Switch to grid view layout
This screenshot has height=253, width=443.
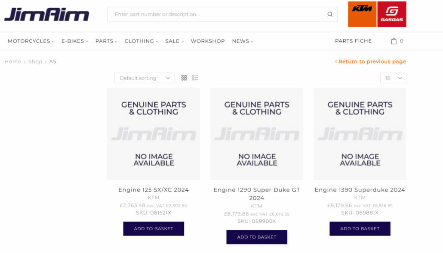(x=184, y=78)
